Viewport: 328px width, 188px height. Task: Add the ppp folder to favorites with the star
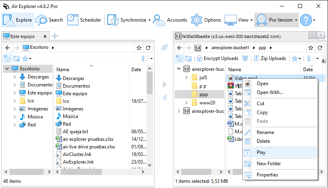[x=311, y=48]
